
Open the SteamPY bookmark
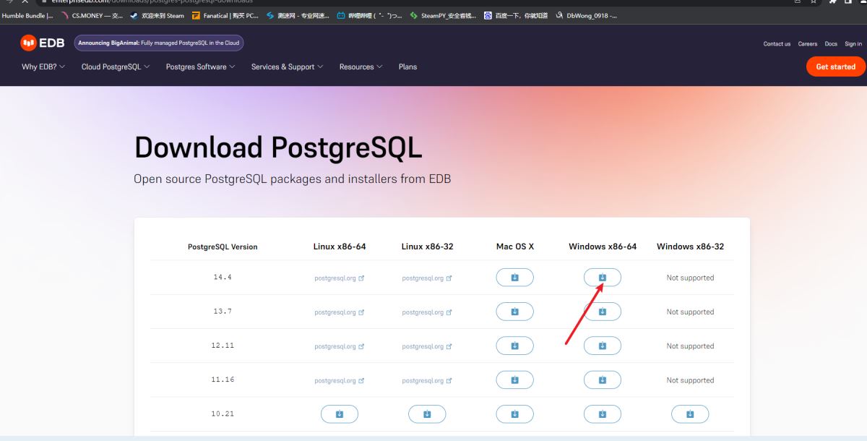(x=443, y=15)
